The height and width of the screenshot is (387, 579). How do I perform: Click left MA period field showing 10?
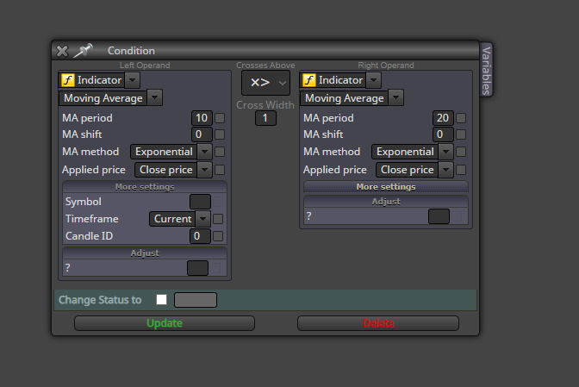[202, 118]
